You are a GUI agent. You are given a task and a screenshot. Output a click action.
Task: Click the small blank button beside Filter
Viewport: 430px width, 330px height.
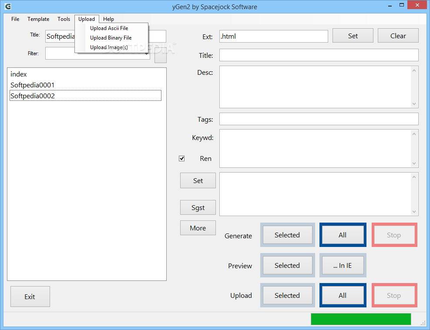coord(161,55)
